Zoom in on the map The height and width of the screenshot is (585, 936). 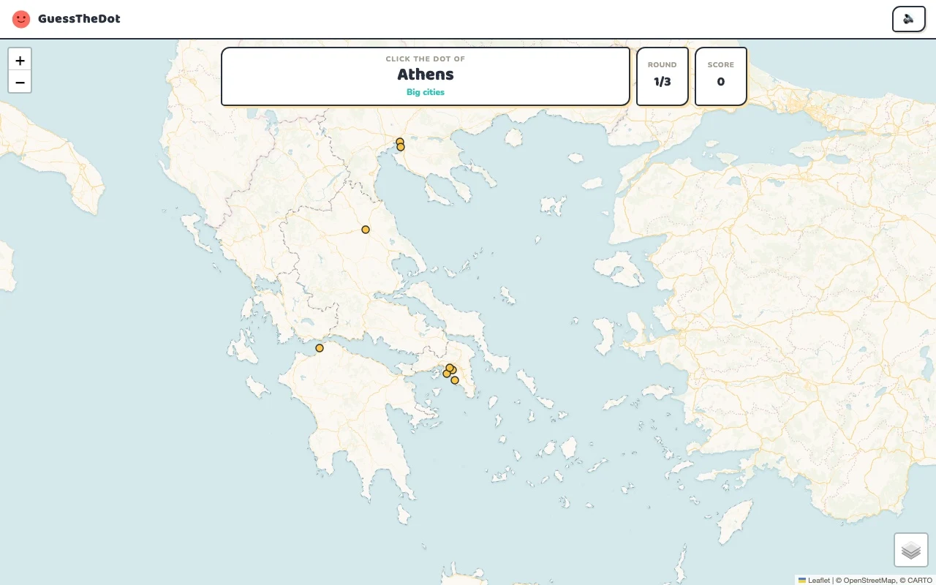(20, 60)
